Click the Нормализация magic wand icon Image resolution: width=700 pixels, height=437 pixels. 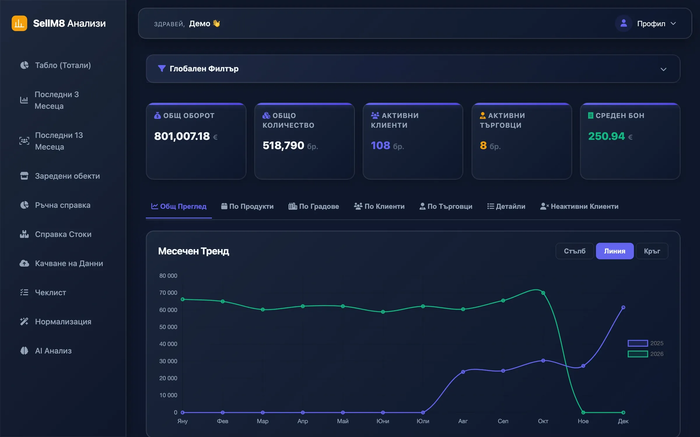pos(24,321)
